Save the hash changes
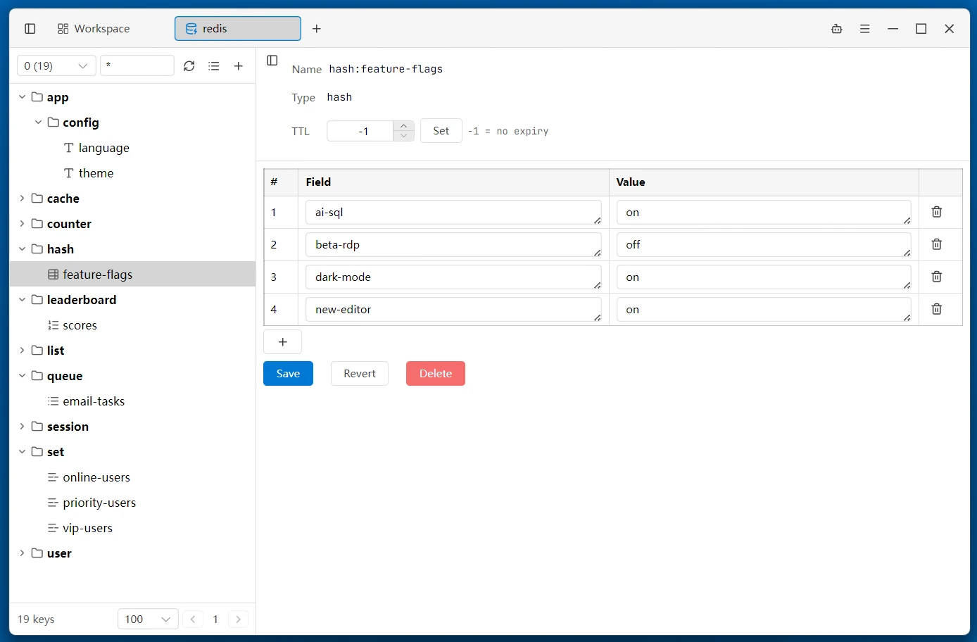This screenshot has width=977, height=642. tap(288, 374)
